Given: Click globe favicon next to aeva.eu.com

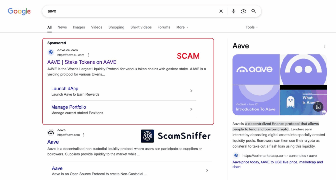Looking at the screenshot, I should tap(51, 52).
